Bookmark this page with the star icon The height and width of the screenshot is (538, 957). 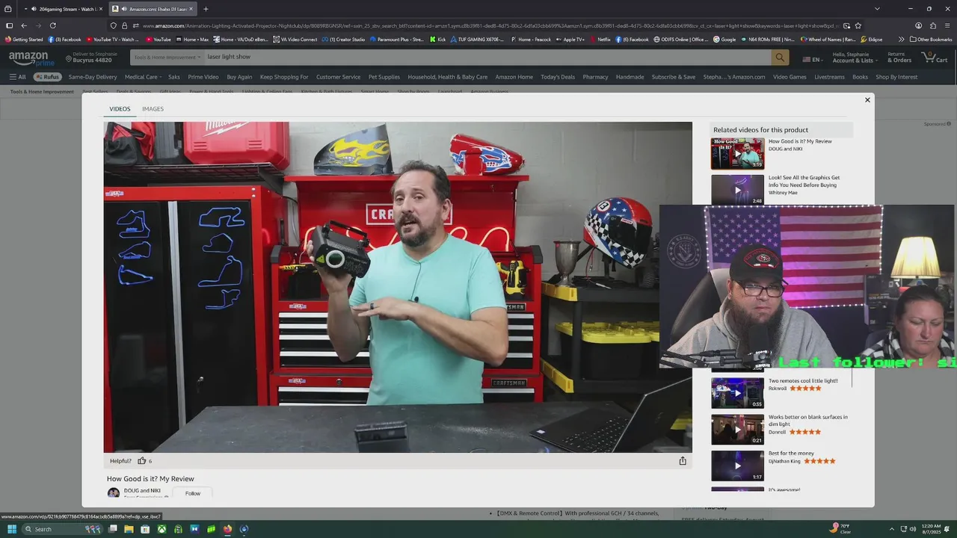(858, 25)
